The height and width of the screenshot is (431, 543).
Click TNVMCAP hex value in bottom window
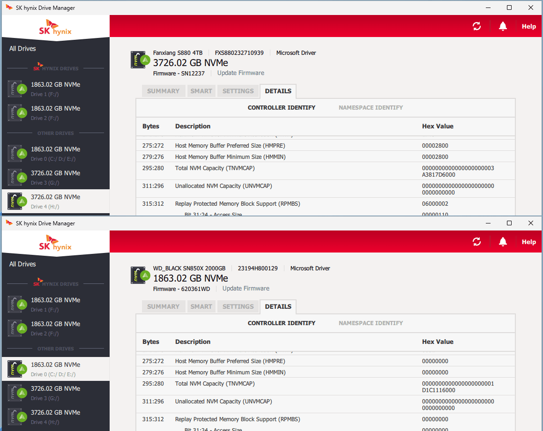pos(458,386)
